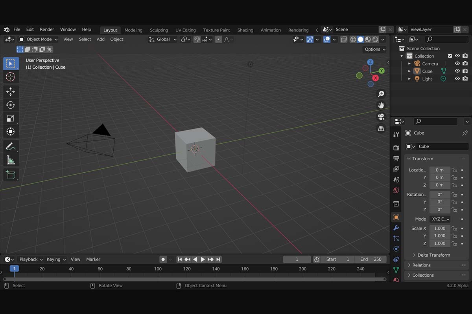Choose the 3D Cursor tool

(11, 77)
